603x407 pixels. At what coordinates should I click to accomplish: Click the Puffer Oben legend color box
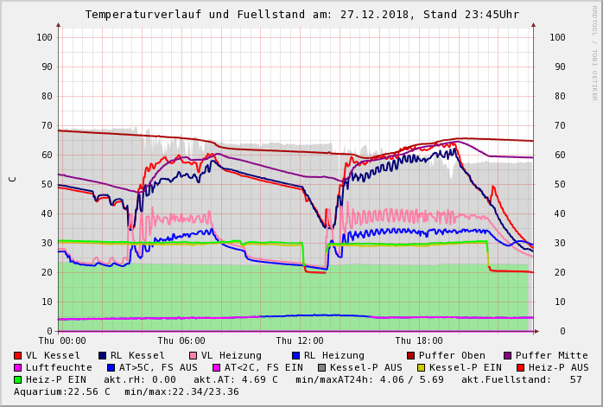click(x=410, y=355)
